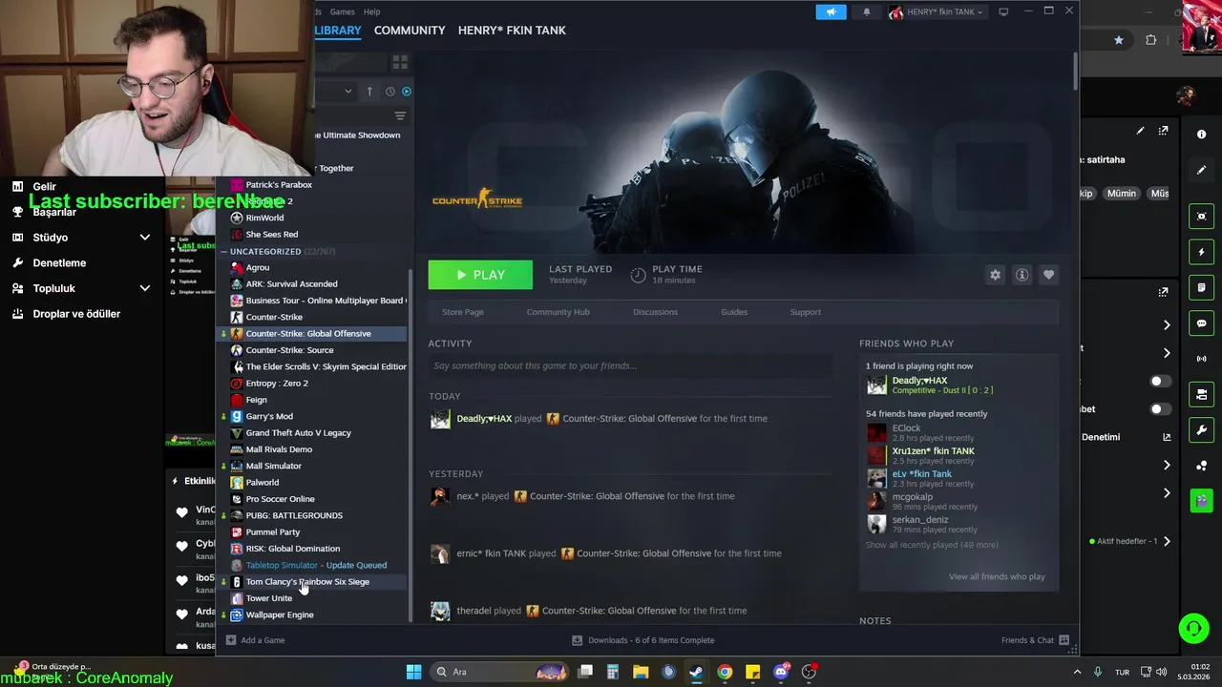Expand the Topluluk menu chevron
1222x687 pixels.
coord(145,288)
